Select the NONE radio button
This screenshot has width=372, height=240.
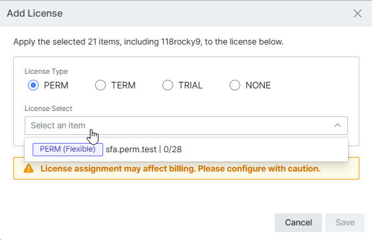[x=235, y=85]
